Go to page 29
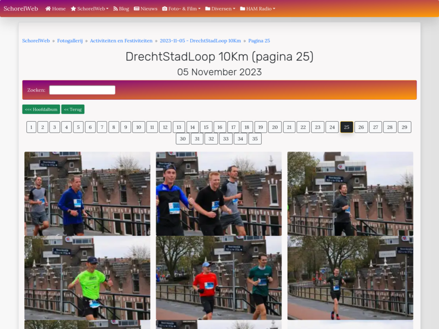The height and width of the screenshot is (329, 439). click(x=404, y=127)
